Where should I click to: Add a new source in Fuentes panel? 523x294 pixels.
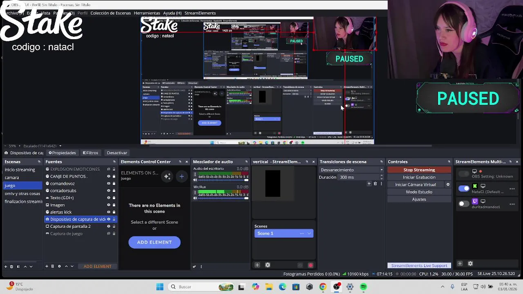pyautogui.click(x=47, y=266)
